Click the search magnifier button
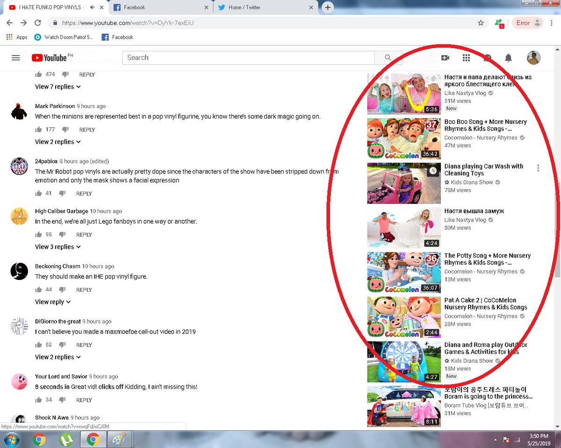561x448 pixels. 388,58
